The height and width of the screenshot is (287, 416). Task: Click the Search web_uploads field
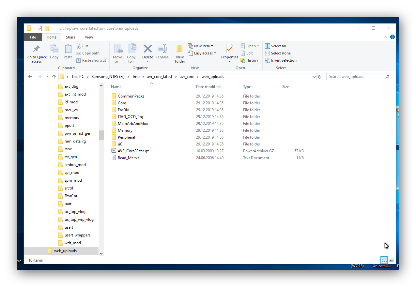tap(359, 77)
